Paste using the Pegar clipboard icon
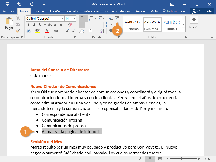Screen dimensions: 216x162 point(9,21)
